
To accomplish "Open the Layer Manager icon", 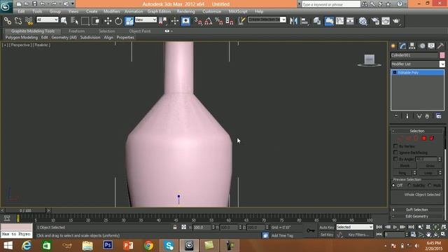I will click(317, 21).
